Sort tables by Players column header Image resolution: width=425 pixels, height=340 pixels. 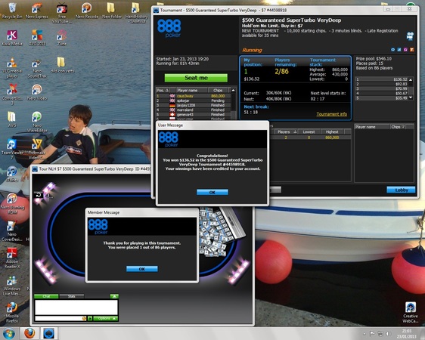pos(285,131)
